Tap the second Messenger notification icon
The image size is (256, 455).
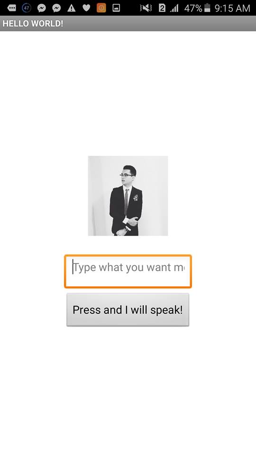click(56, 8)
